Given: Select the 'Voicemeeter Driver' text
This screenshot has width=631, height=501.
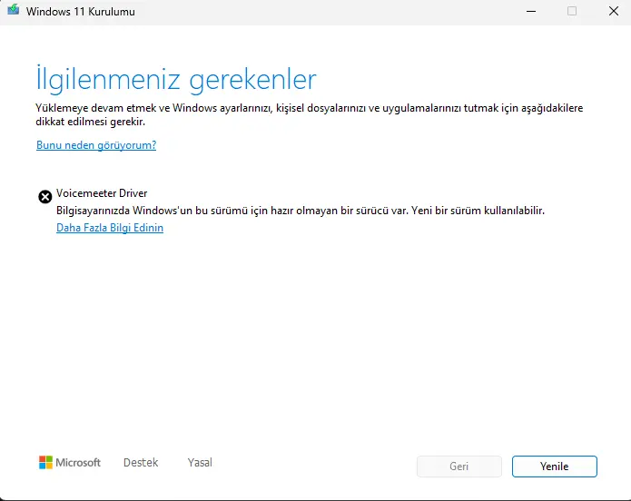Looking at the screenshot, I should tap(102, 193).
